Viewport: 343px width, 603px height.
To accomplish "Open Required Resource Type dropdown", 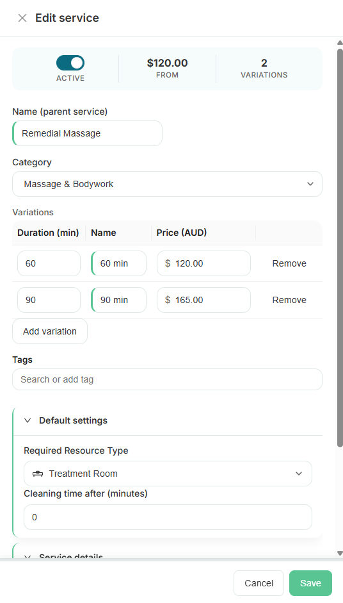I will [168, 474].
